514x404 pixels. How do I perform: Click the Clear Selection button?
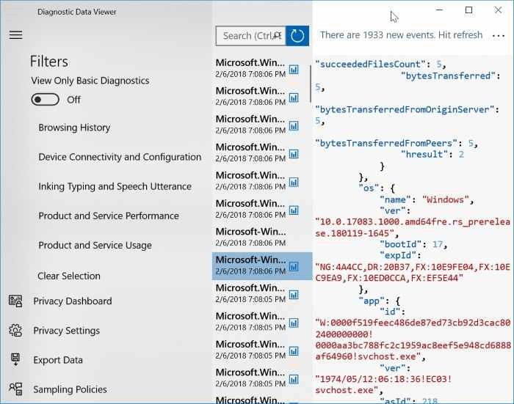69,276
